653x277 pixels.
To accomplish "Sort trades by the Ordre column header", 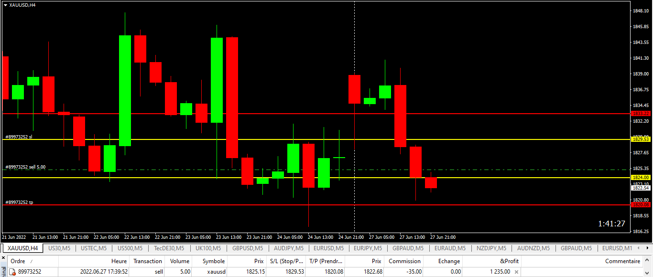I will (18, 261).
